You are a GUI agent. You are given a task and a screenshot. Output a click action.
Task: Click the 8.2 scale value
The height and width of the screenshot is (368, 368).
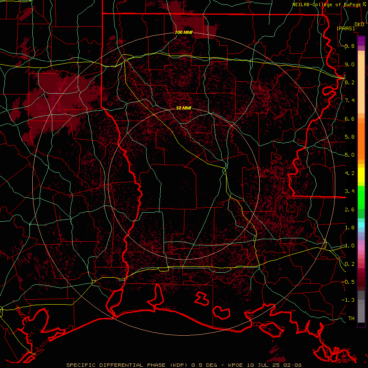pos(350,82)
